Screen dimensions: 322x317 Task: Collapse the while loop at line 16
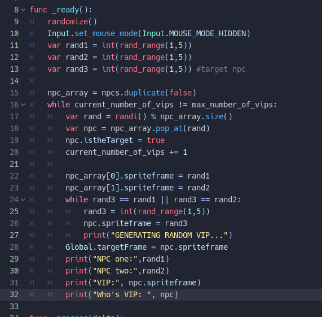23,105
